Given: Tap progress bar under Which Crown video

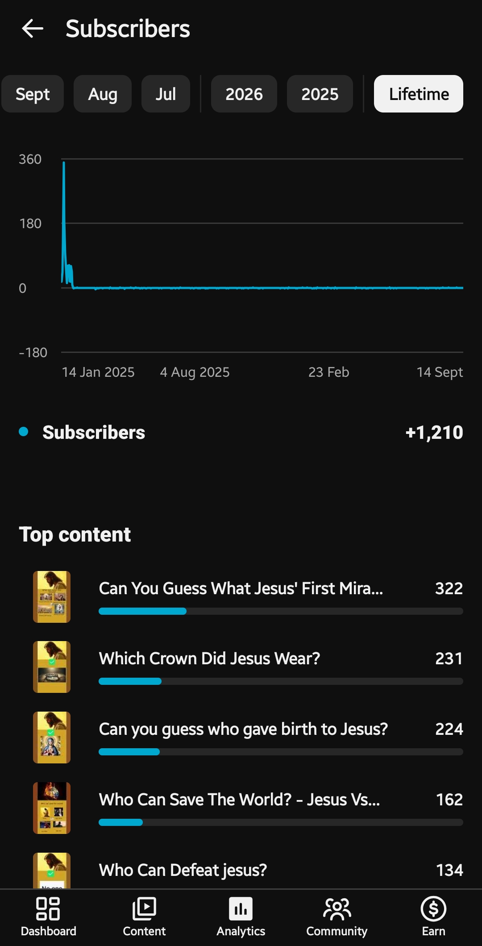Looking at the screenshot, I should click(x=281, y=681).
